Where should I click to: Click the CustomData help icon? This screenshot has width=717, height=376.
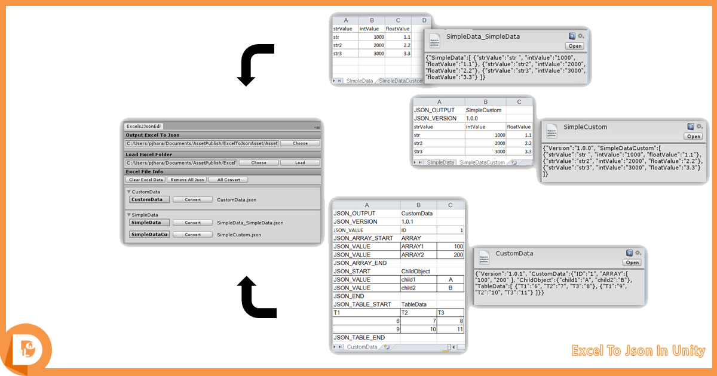click(x=629, y=253)
